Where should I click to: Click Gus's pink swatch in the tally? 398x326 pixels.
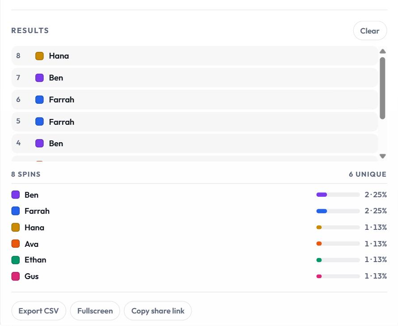click(x=16, y=276)
